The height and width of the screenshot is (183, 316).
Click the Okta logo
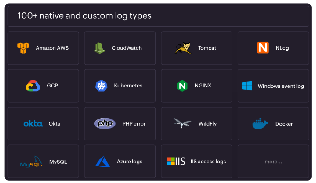coord(33,124)
